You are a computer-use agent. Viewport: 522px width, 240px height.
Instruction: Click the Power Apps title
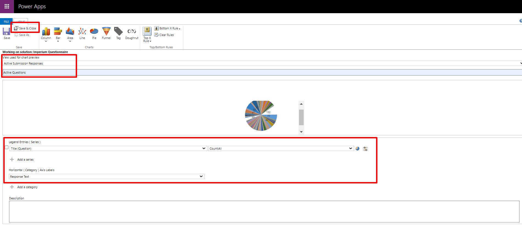pyautogui.click(x=32, y=7)
